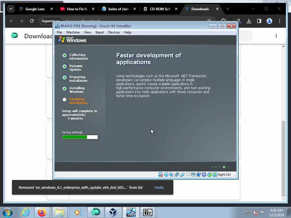Click the Saving settings progress bar

pos(80,137)
